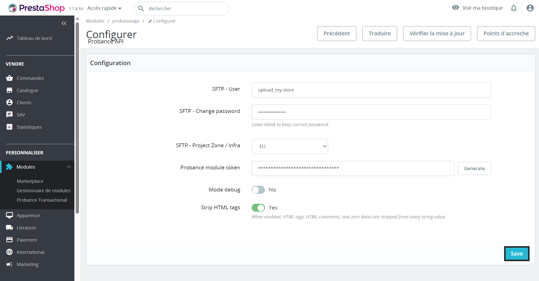
Task: Click the SFTP Change password field
Action: coord(371,112)
